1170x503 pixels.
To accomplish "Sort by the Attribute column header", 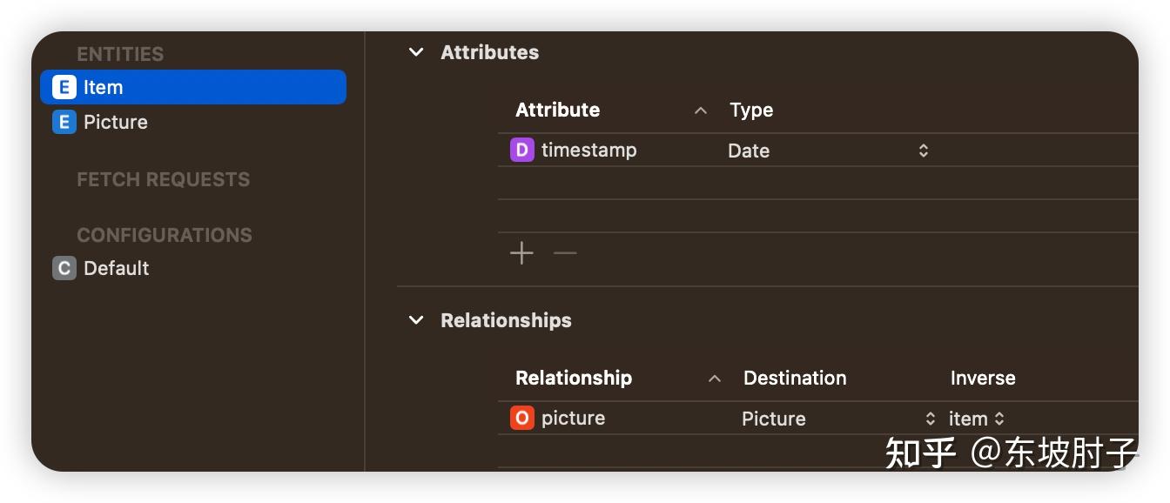I will [x=557, y=110].
